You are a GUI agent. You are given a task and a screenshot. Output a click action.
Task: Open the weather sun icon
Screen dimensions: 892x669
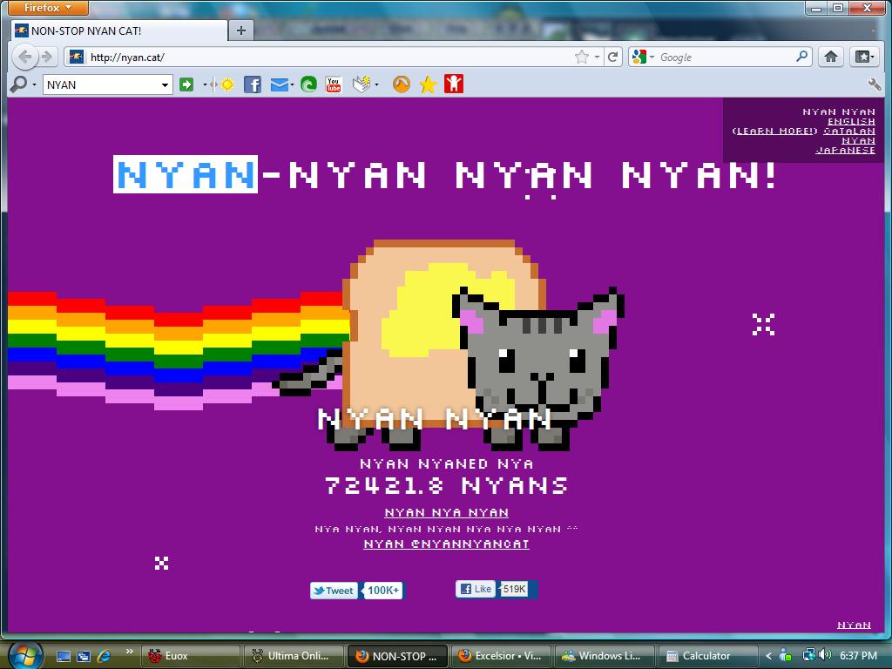(227, 84)
